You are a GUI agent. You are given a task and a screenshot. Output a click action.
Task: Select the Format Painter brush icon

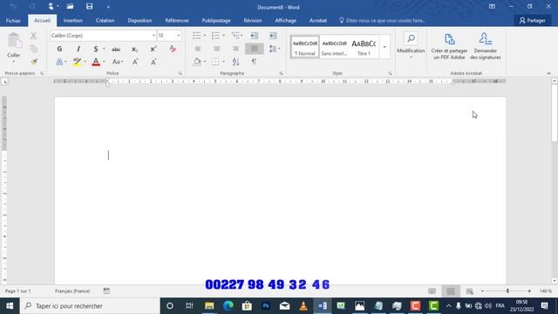(x=34, y=62)
